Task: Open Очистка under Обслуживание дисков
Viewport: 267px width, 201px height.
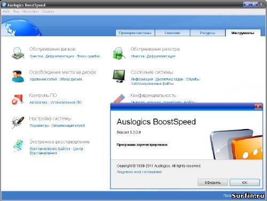Action: pos(36,56)
